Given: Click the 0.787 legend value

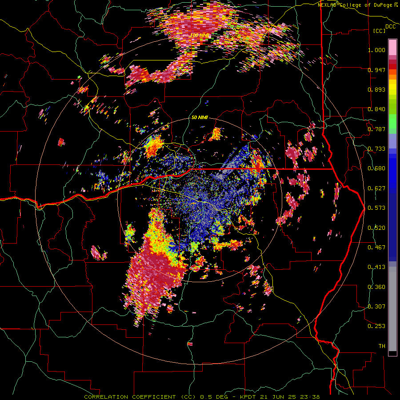Looking at the screenshot, I should coord(376,129).
